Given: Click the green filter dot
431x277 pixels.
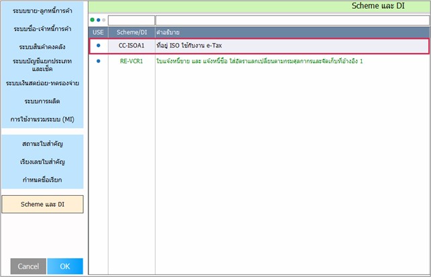Looking at the screenshot, I should click(x=93, y=19).
